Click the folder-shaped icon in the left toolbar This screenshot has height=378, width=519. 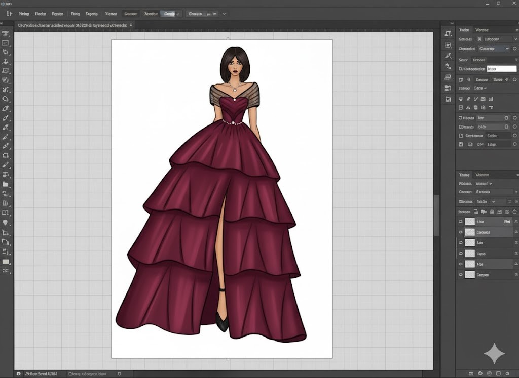pos(6,184)
